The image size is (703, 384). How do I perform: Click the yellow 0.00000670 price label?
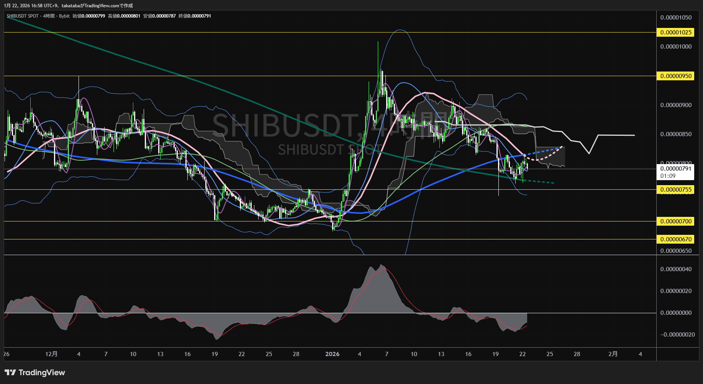[675, 239]
